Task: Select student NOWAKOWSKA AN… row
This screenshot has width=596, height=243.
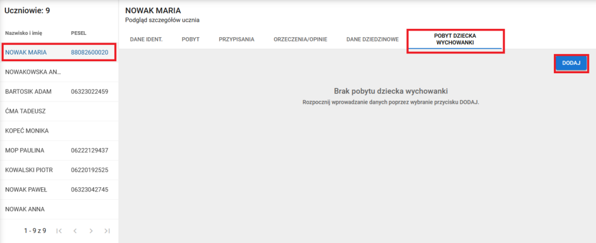Action: [33, 72]
